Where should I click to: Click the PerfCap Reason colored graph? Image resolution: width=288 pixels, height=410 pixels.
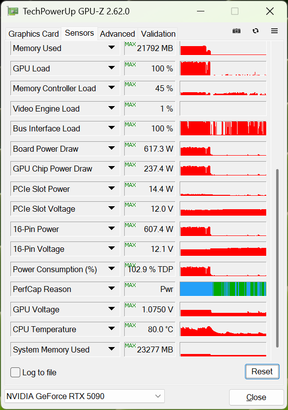point(223,289)
